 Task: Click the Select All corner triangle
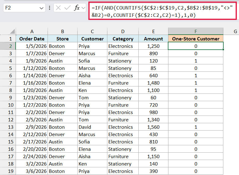(x=13, y=32)
